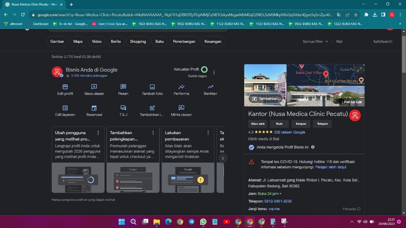Open Edit layanan services icon

click(x=65, y=111)
